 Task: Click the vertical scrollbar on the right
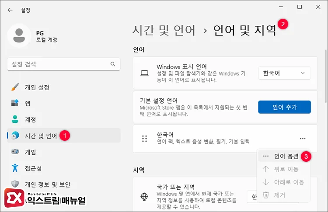point(326,76)
